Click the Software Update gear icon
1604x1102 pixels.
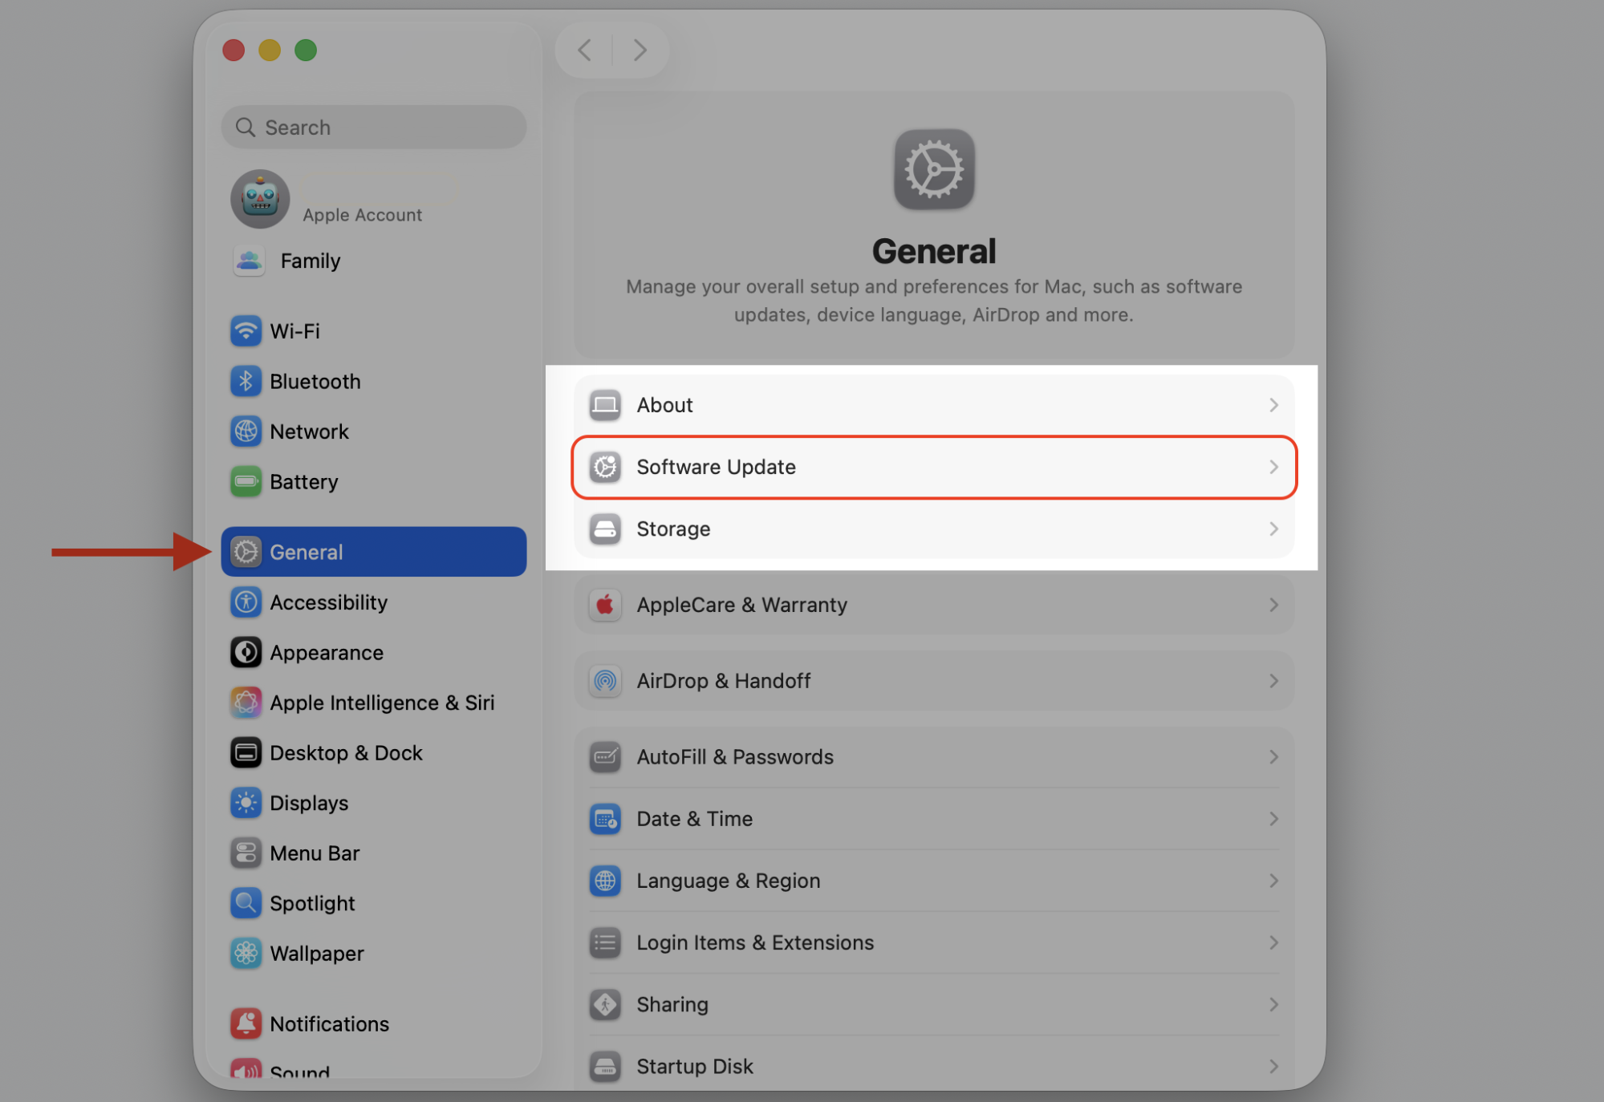[605, 467]
